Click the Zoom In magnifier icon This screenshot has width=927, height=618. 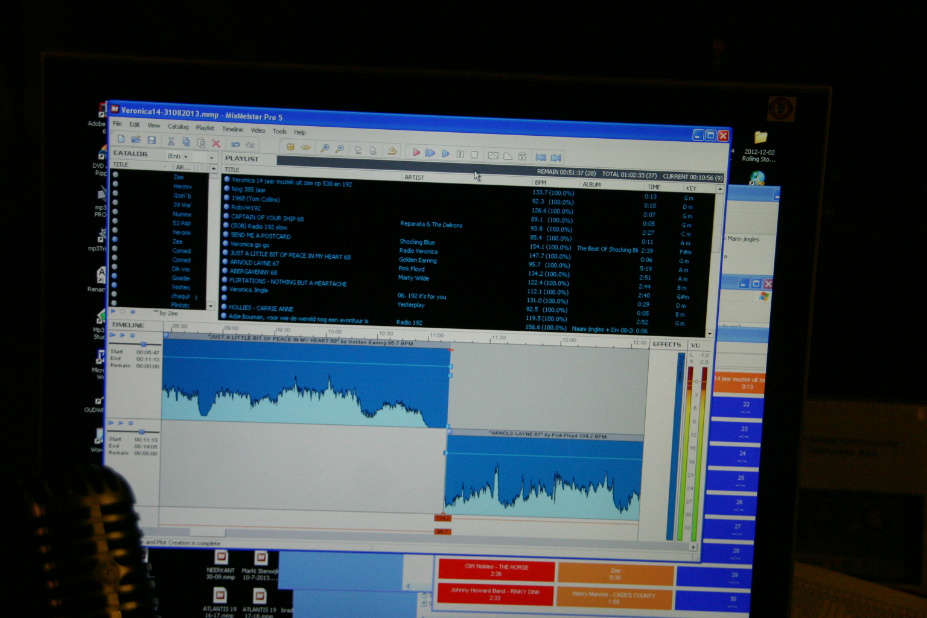click(325, 148)
